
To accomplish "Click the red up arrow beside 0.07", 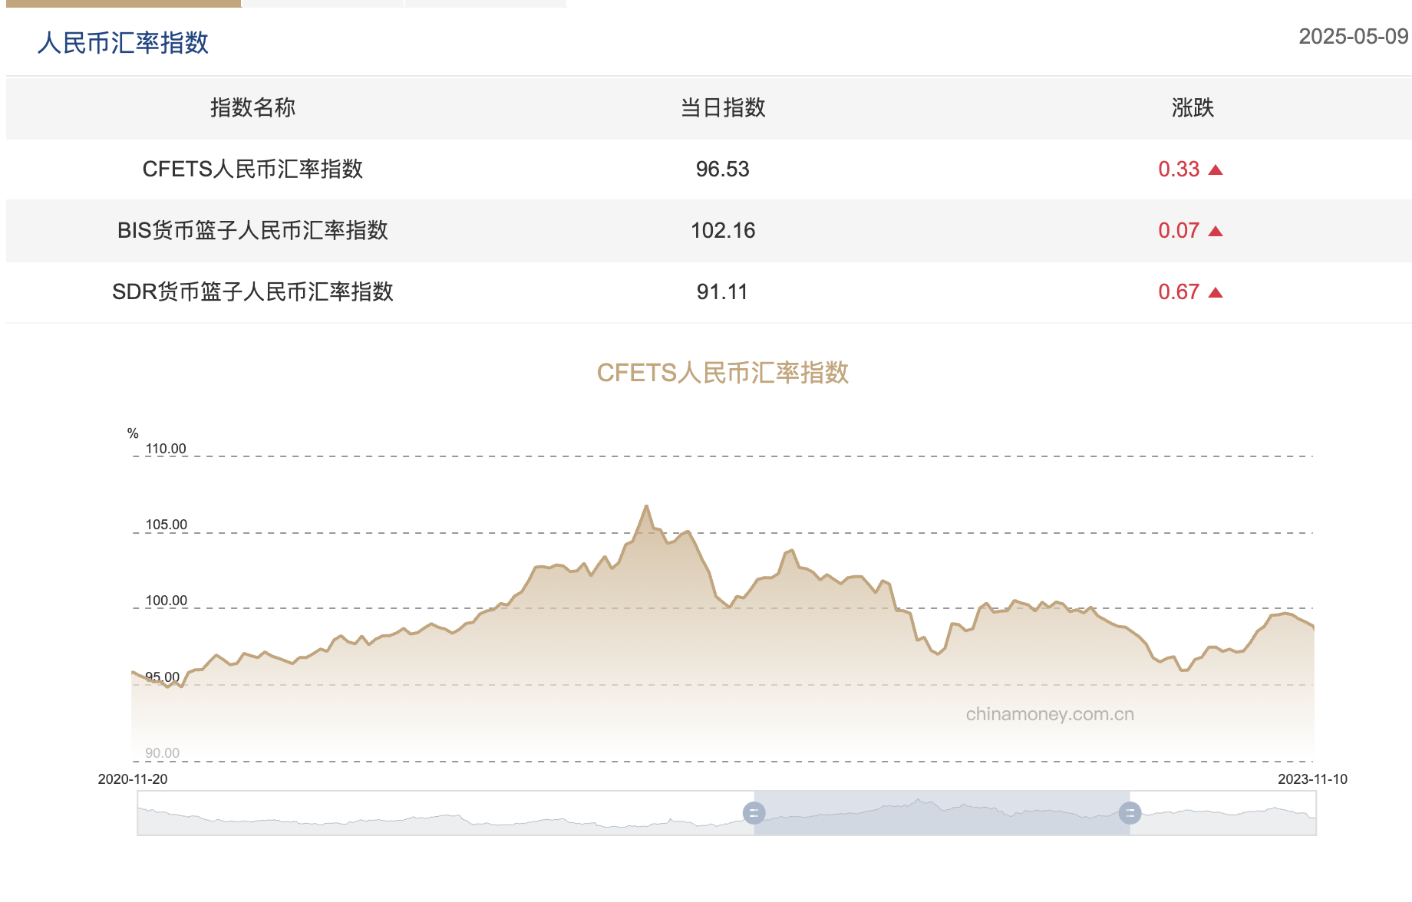I will 1215,231.
